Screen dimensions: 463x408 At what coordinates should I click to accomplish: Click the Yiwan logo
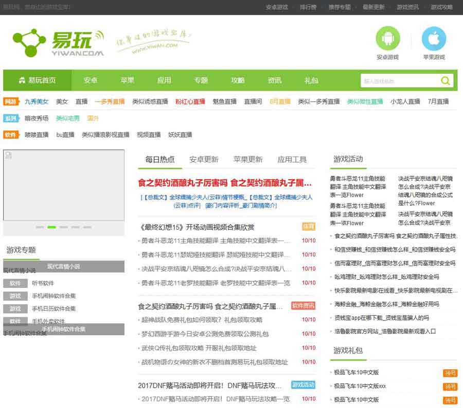pos(58,42)
